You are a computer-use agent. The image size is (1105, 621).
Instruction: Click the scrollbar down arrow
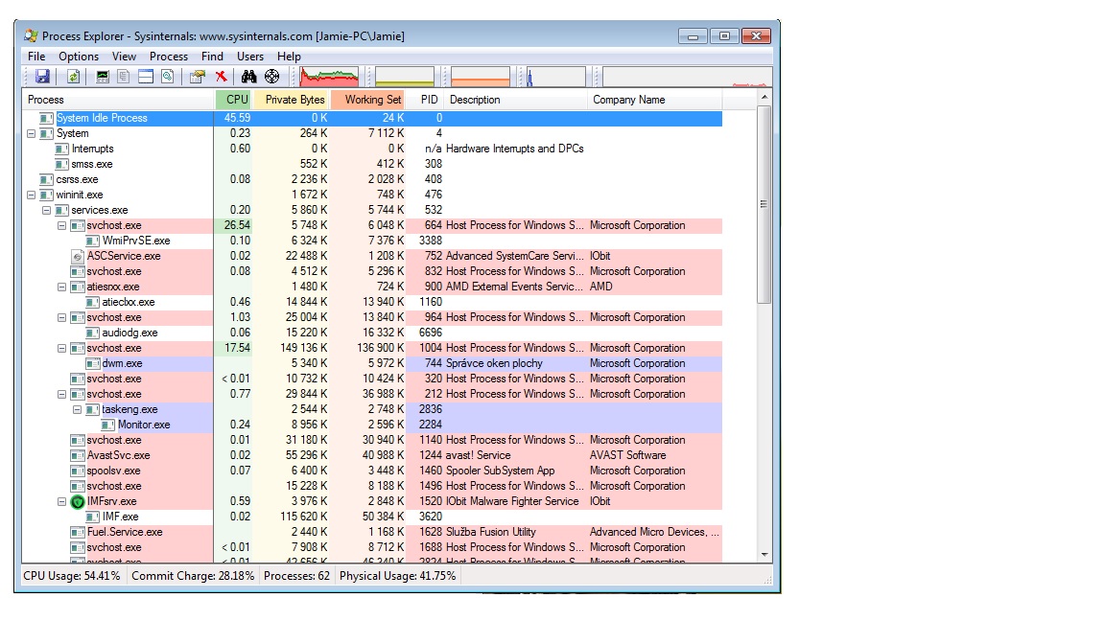[x=764, y=555]
